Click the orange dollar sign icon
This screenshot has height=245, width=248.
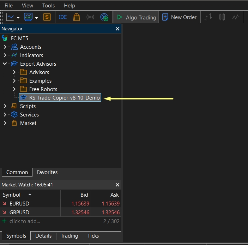point(47,17)
